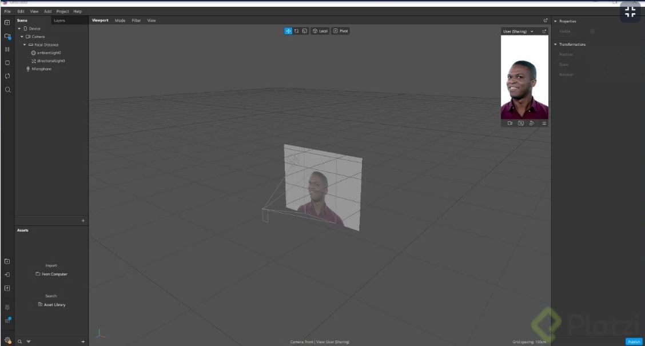645x346 pixels.
Task: Import assets From Computer
Action: [x=51, y=274]
